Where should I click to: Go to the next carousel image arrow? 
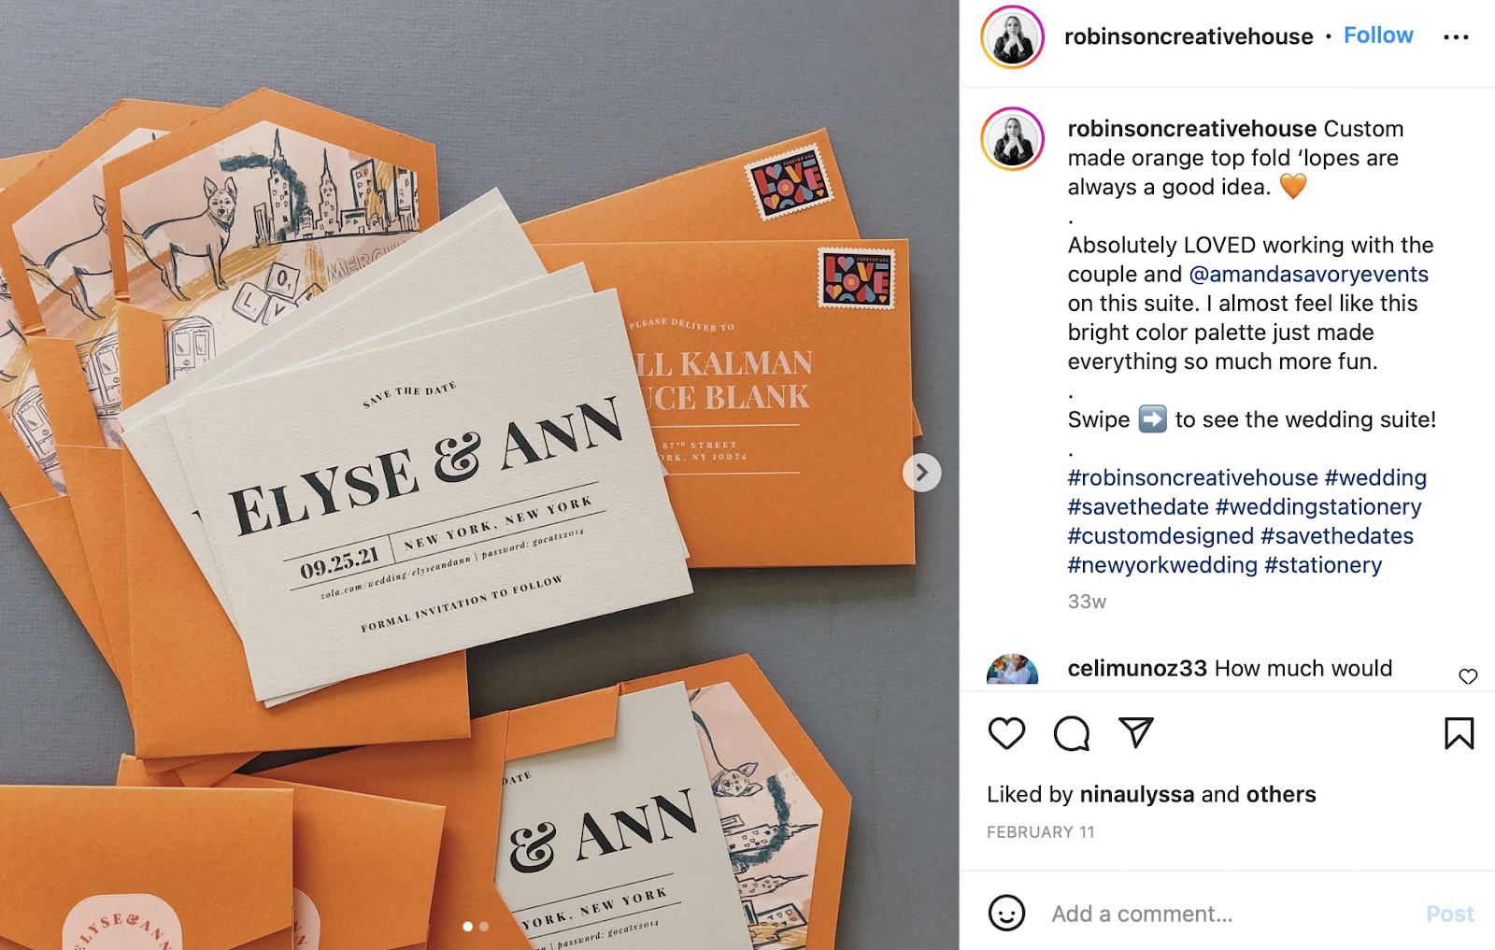(921, 473)
